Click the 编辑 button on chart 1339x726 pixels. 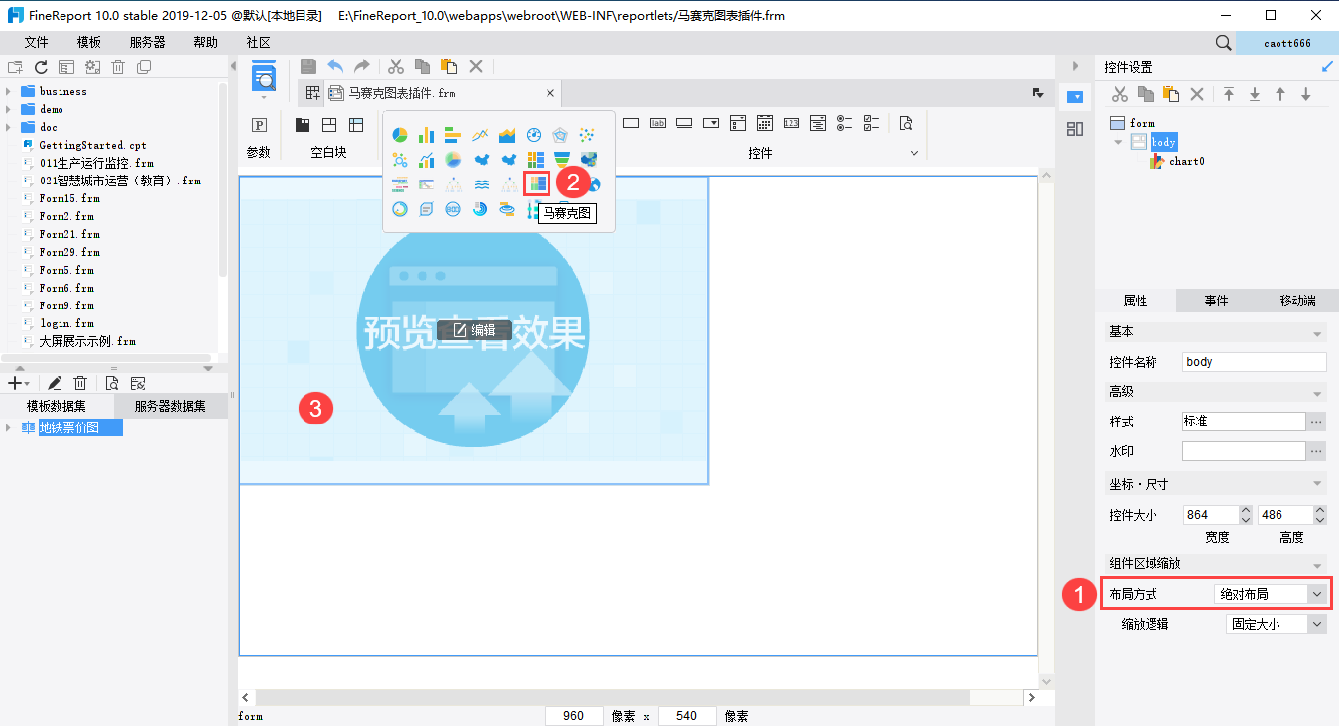tap(474, 330)
